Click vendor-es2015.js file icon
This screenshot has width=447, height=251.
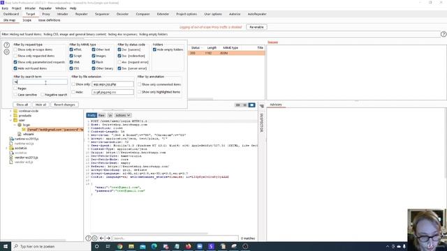[x=11, y=158]
